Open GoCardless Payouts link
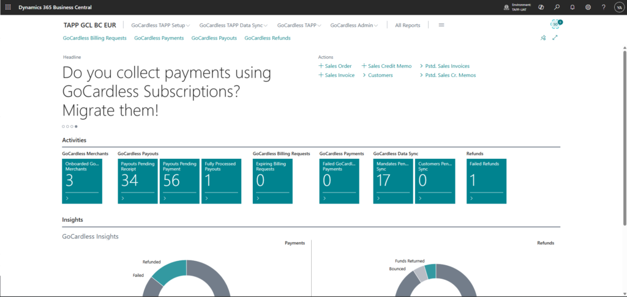 click(x=214, y=38)
